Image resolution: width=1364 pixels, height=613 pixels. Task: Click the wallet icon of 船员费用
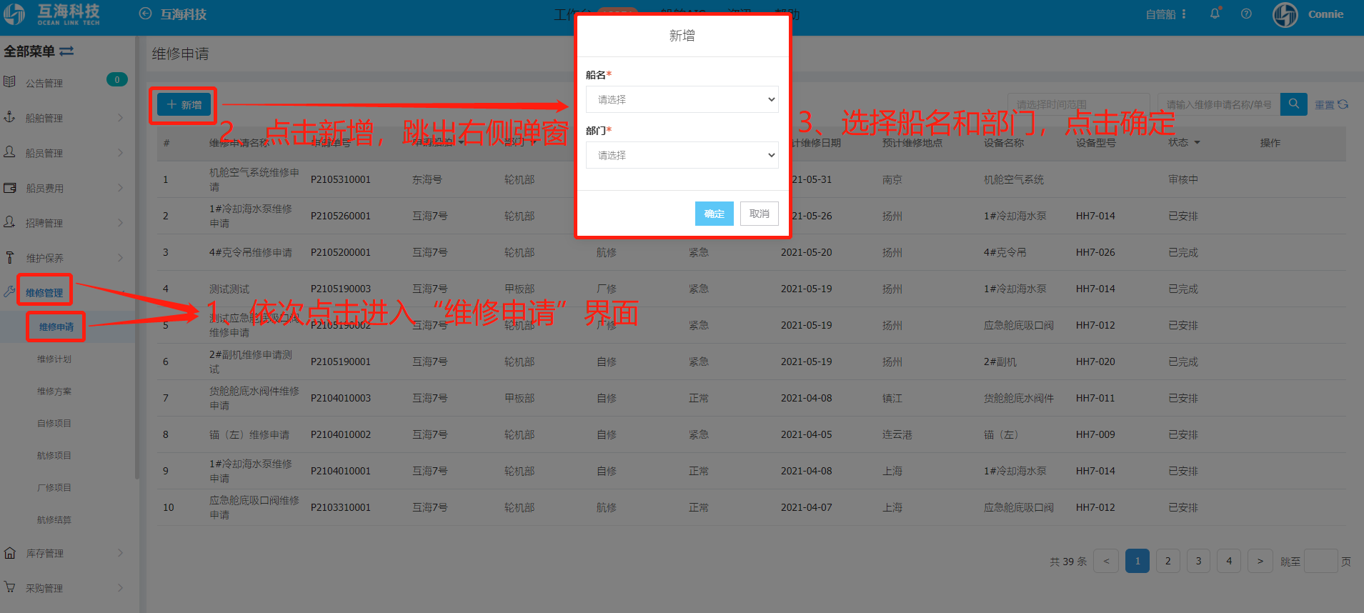pos(10,187)
